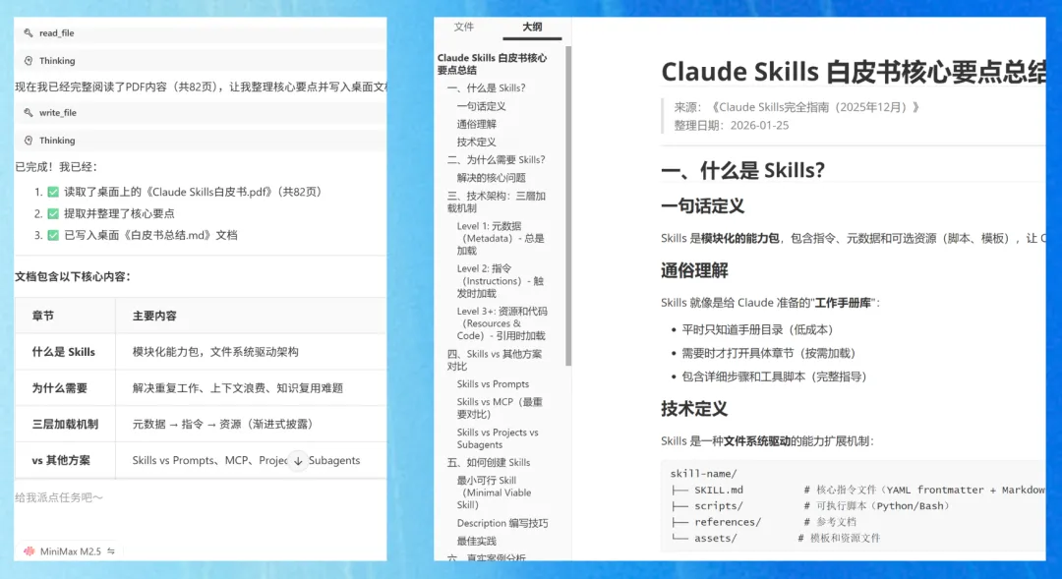Click the green check for 提取并整理了核心要点

coord(53,214)
